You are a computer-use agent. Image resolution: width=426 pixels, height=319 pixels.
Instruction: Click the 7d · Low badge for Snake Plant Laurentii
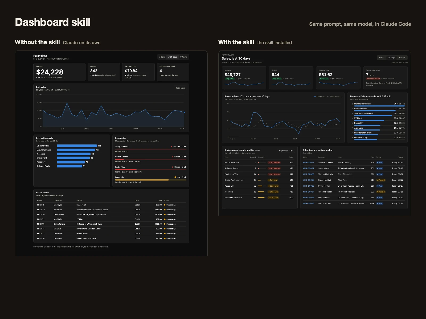(x=273, y=180)
